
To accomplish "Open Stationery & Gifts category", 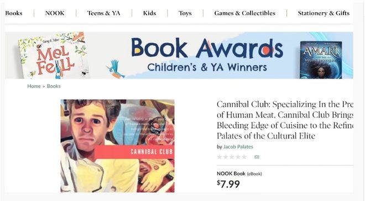I will click(324, 13).
